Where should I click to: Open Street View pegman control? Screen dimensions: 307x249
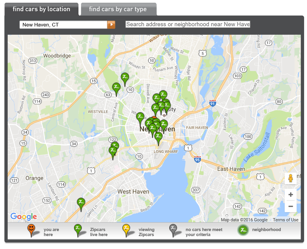pos(290,178)
